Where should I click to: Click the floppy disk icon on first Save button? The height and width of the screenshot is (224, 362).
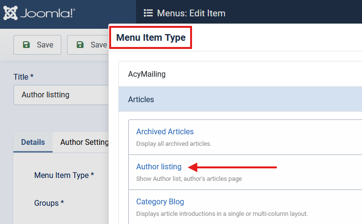(x=26, y=45)
